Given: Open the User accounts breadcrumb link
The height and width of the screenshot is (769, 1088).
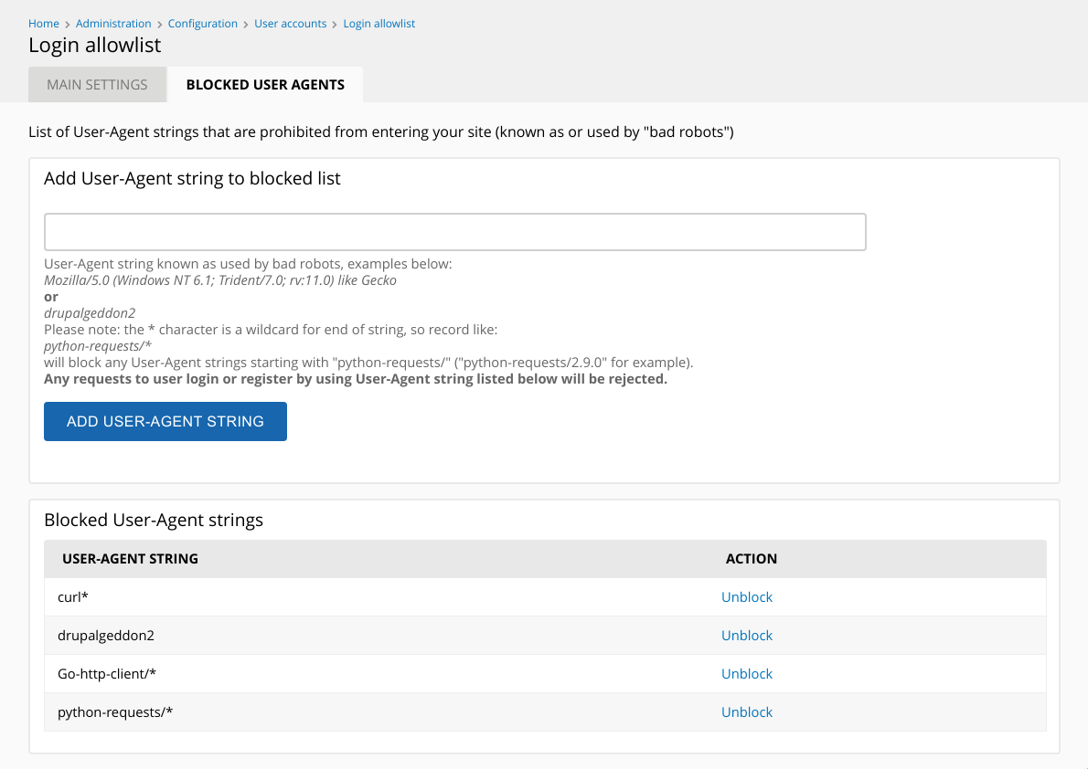Looking at the screenshot, I should (290, 24).
